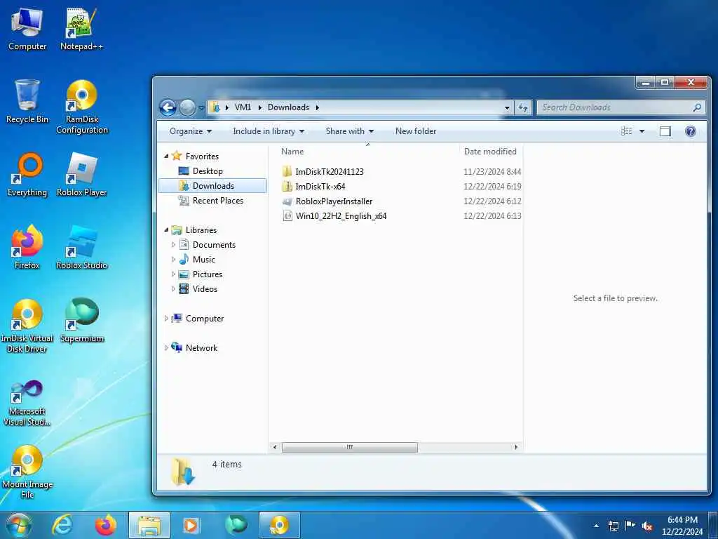The image size is (718, 539).
Task: Select the Roblox Player desktop shortcut
Action: 82,175
